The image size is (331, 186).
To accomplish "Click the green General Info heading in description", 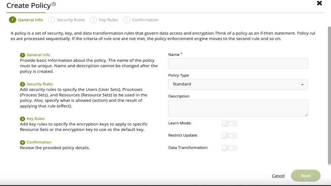I will (x=38, y=55).
